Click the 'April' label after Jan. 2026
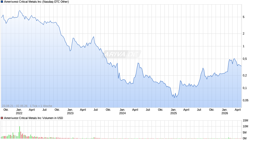 [238, 110]
